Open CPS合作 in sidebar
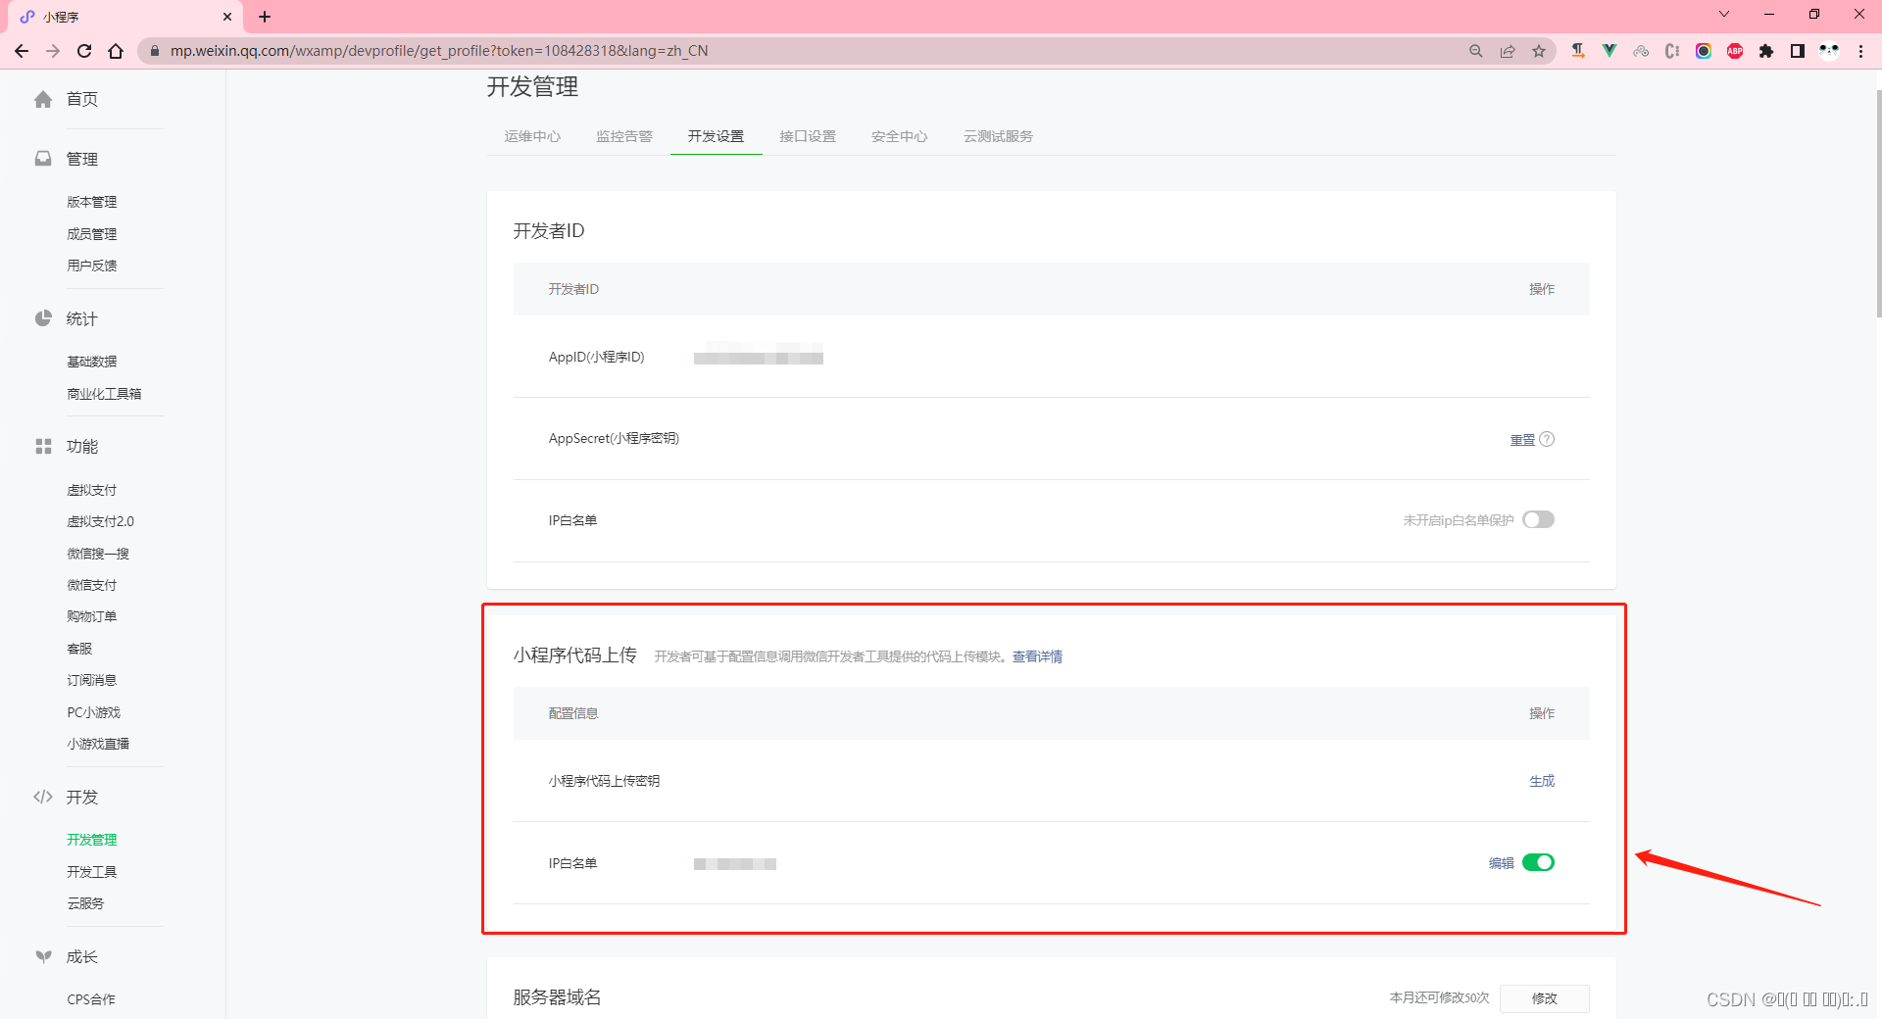This screenshot has width=1882, height=1019. 91,999
